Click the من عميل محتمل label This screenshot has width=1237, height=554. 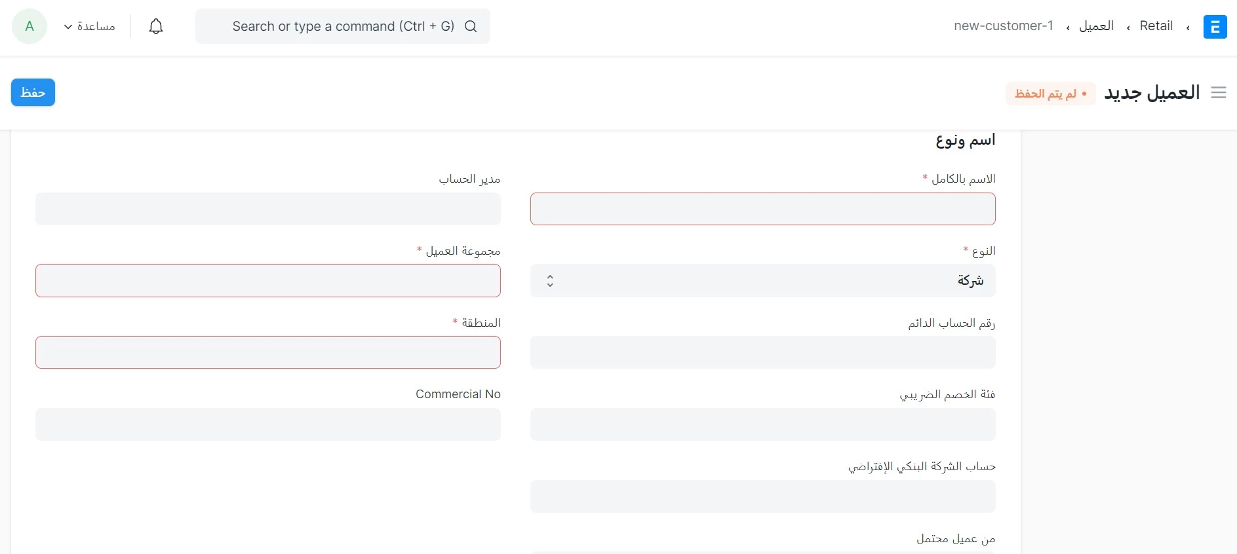(956, 538)
